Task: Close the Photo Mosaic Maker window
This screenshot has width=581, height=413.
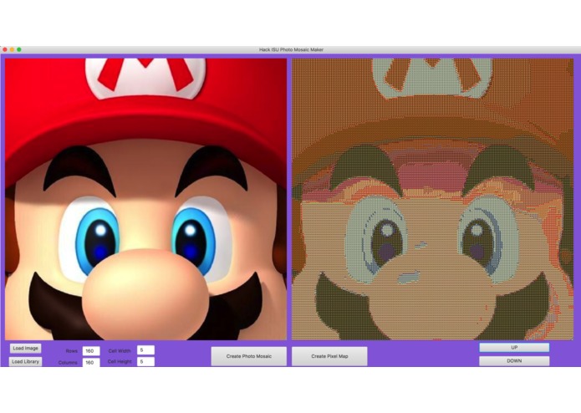Action: click(5, 49)
